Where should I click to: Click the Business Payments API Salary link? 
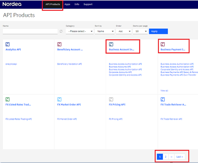pyautogui.click(x=179, y=72)
